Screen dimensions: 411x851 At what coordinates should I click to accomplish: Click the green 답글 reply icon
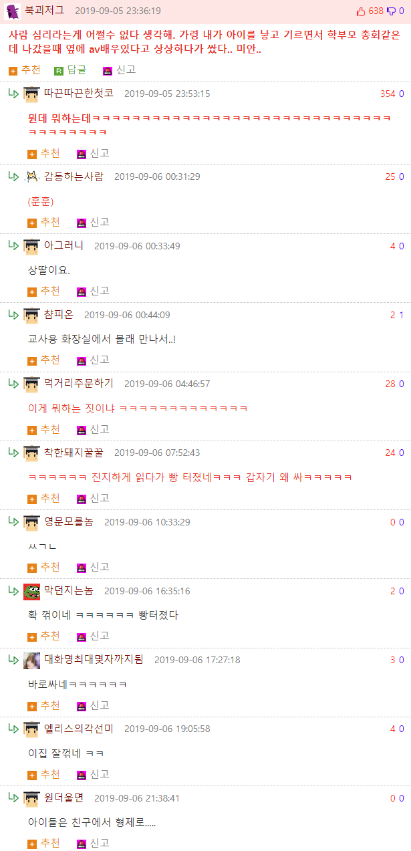click(59, 70)
